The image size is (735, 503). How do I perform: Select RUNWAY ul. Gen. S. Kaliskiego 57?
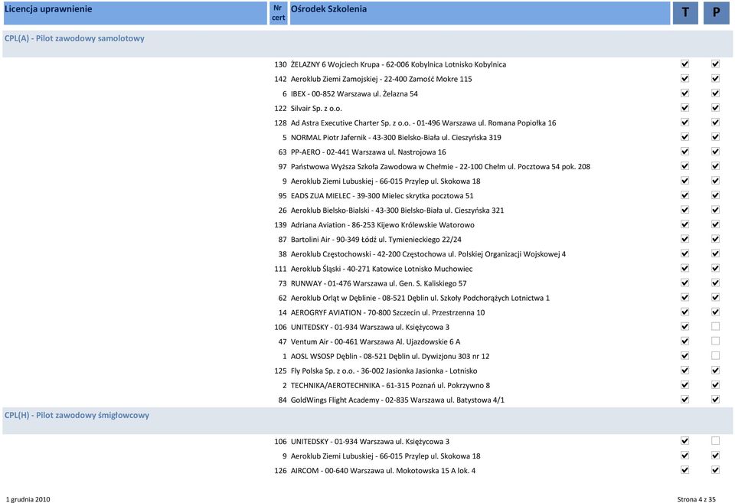(378, 283)
